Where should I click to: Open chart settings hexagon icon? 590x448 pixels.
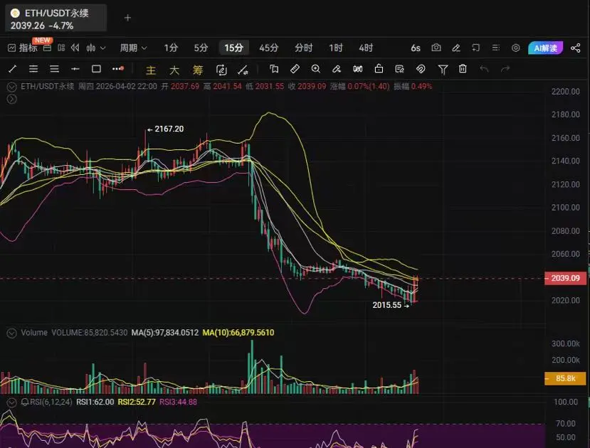click(516, 48)
